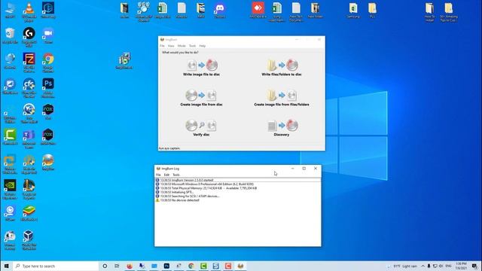Select the Logitech G HUB desktop icon
This screenshot has height=271, width=482.
pyautogui.click(x=29, y=37)
